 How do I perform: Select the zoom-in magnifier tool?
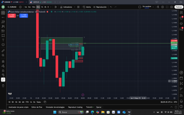[3, 55]
